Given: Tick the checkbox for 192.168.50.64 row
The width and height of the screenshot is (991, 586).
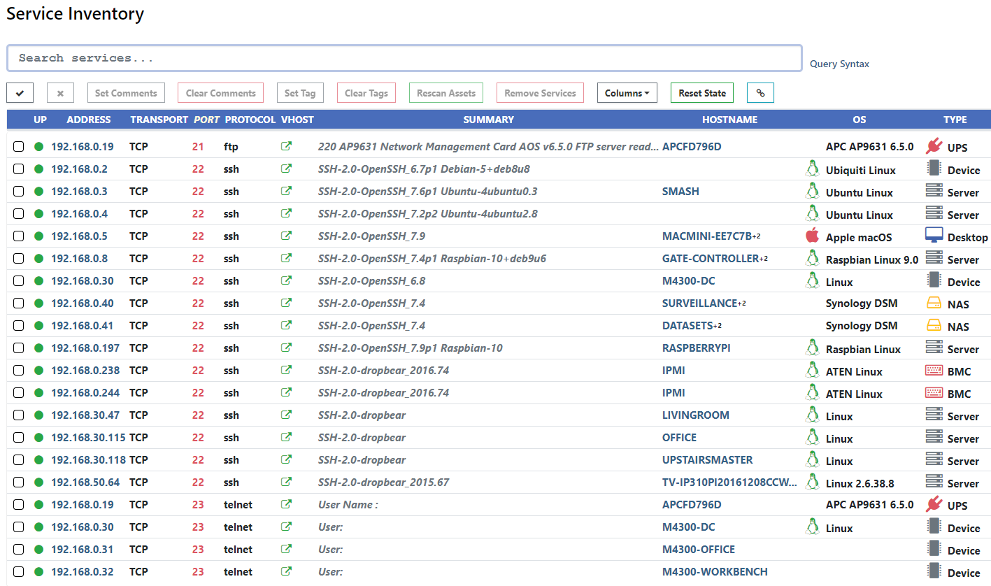Looking at the screenshot, I should pyautogui.click(x=19, y=483).
